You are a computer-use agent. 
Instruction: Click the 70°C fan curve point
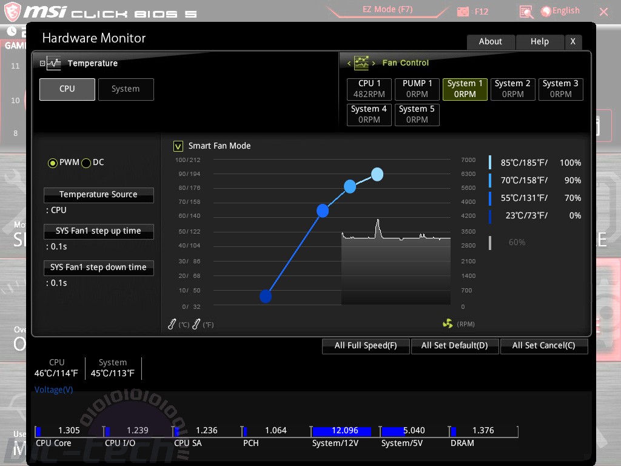tap(350, 186)
